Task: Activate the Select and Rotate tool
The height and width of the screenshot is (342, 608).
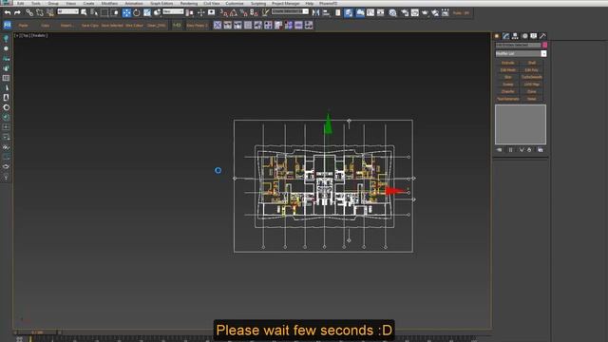Action: point(137,12)
